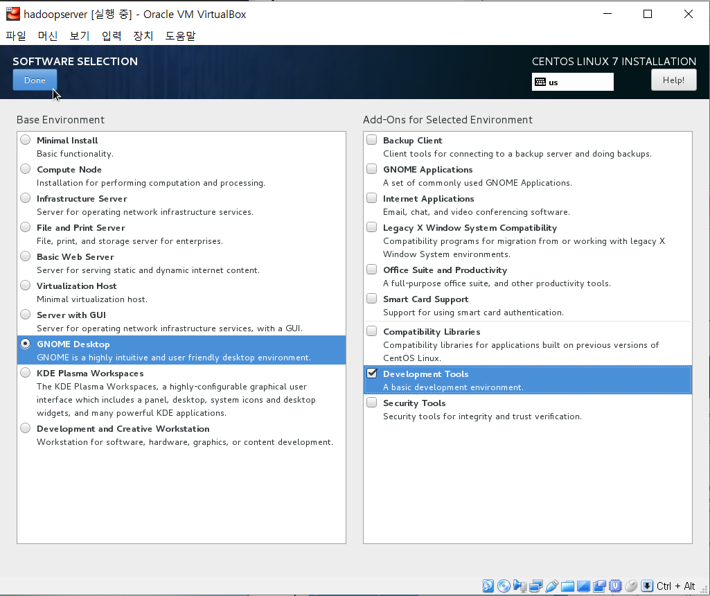Viewport: 710px width, 596px height.
Task: Uncheck Development Tools add-on
Action: (x=372, y=373)
